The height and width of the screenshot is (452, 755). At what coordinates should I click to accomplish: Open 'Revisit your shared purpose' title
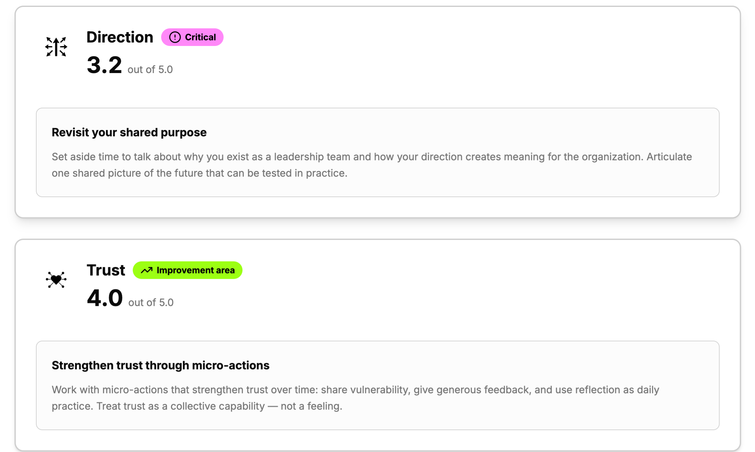point(129,133)
